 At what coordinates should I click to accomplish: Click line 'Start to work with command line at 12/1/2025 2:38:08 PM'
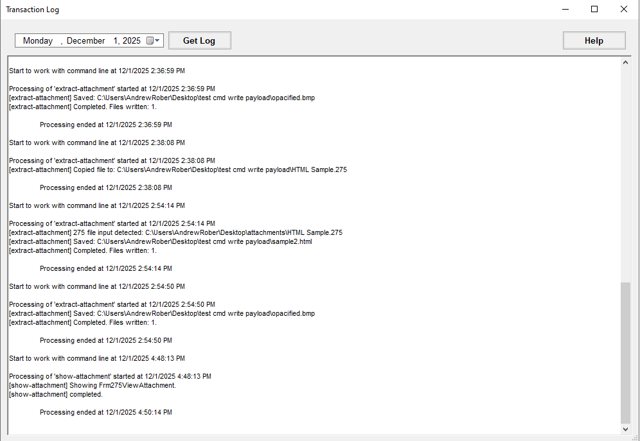97,143
